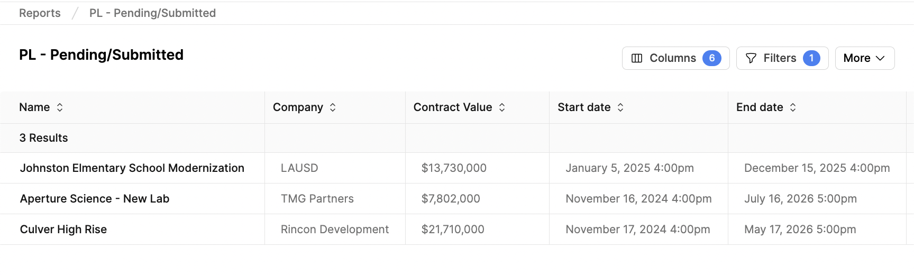Open the Columns selector button

click(x=676, y=58)
